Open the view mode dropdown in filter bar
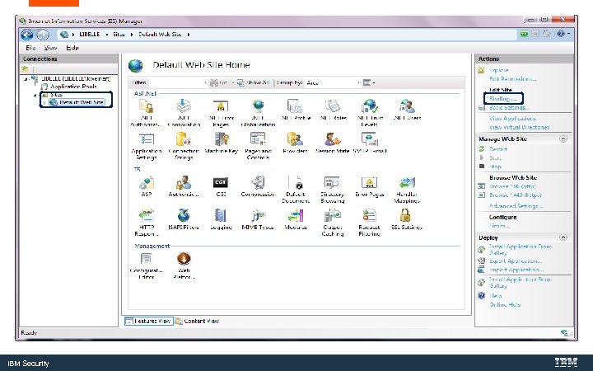This screenshot has width=593, height=371. 369,82
